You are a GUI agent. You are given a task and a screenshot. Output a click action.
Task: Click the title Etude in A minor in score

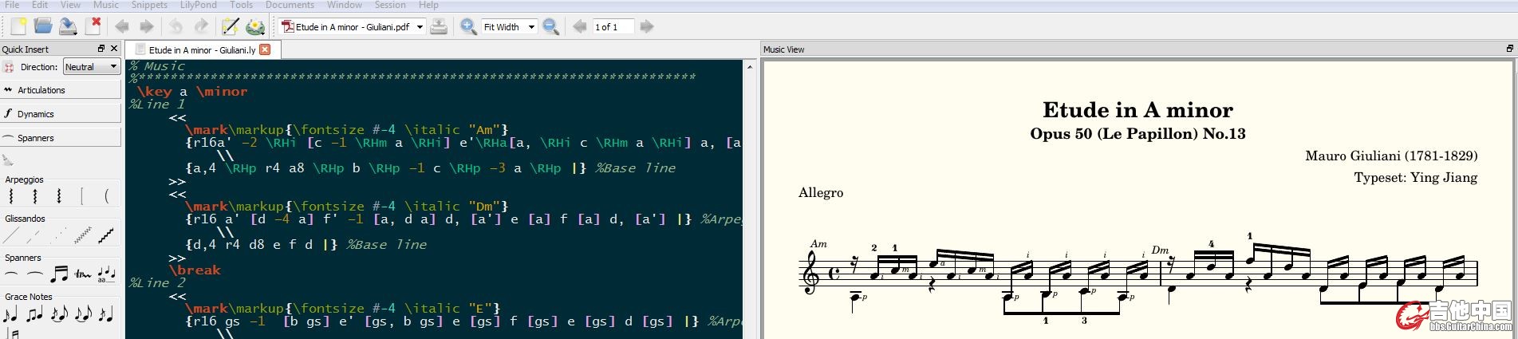1138,110
